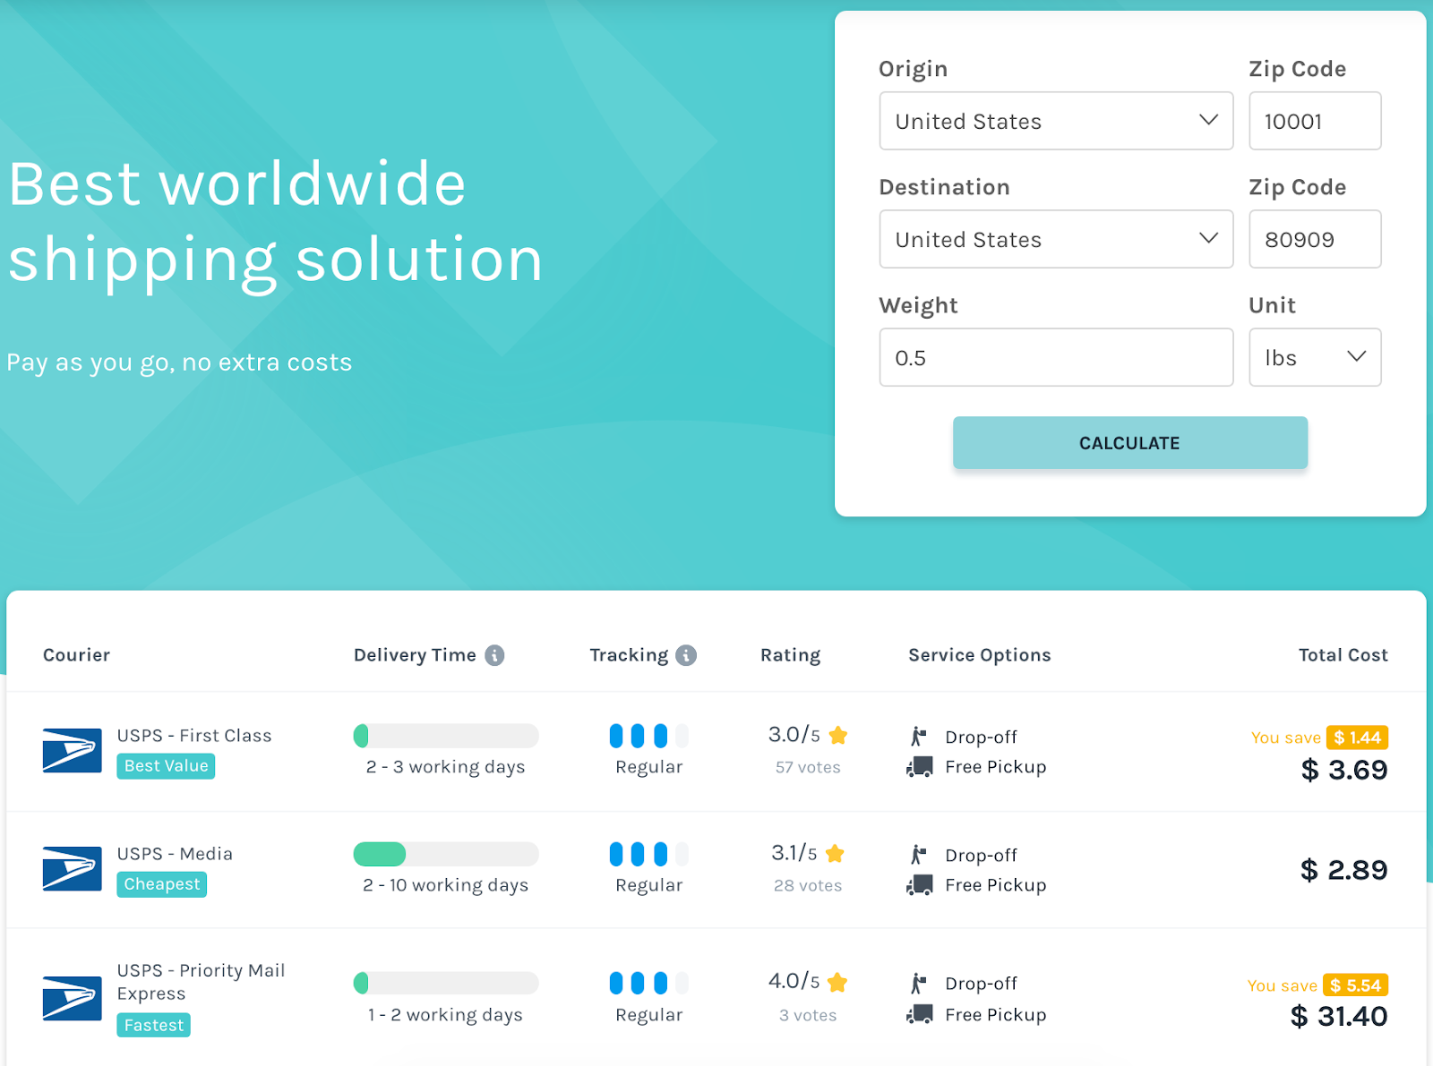Click the 2 - 10 working days text
Screen dimensions: 1433x1066
445,885
